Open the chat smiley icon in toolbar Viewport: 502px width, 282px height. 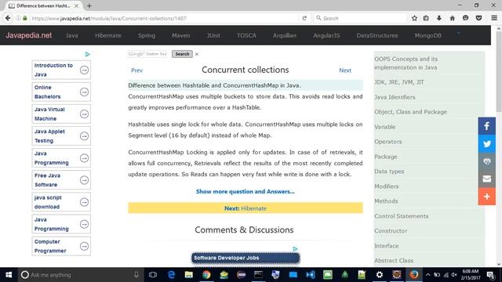[465, 18]
